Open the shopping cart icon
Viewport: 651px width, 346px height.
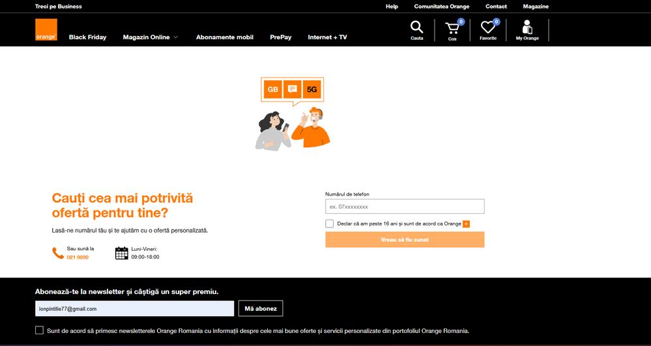tap(452, 28)
